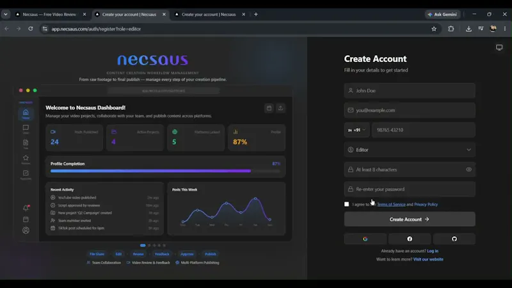Click the monitor icon at top right of page

click(499, 47)
